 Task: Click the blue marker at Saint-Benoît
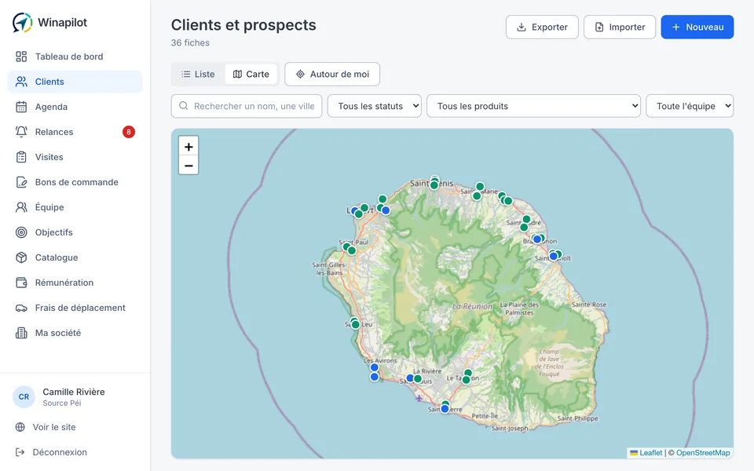[554, 256]
